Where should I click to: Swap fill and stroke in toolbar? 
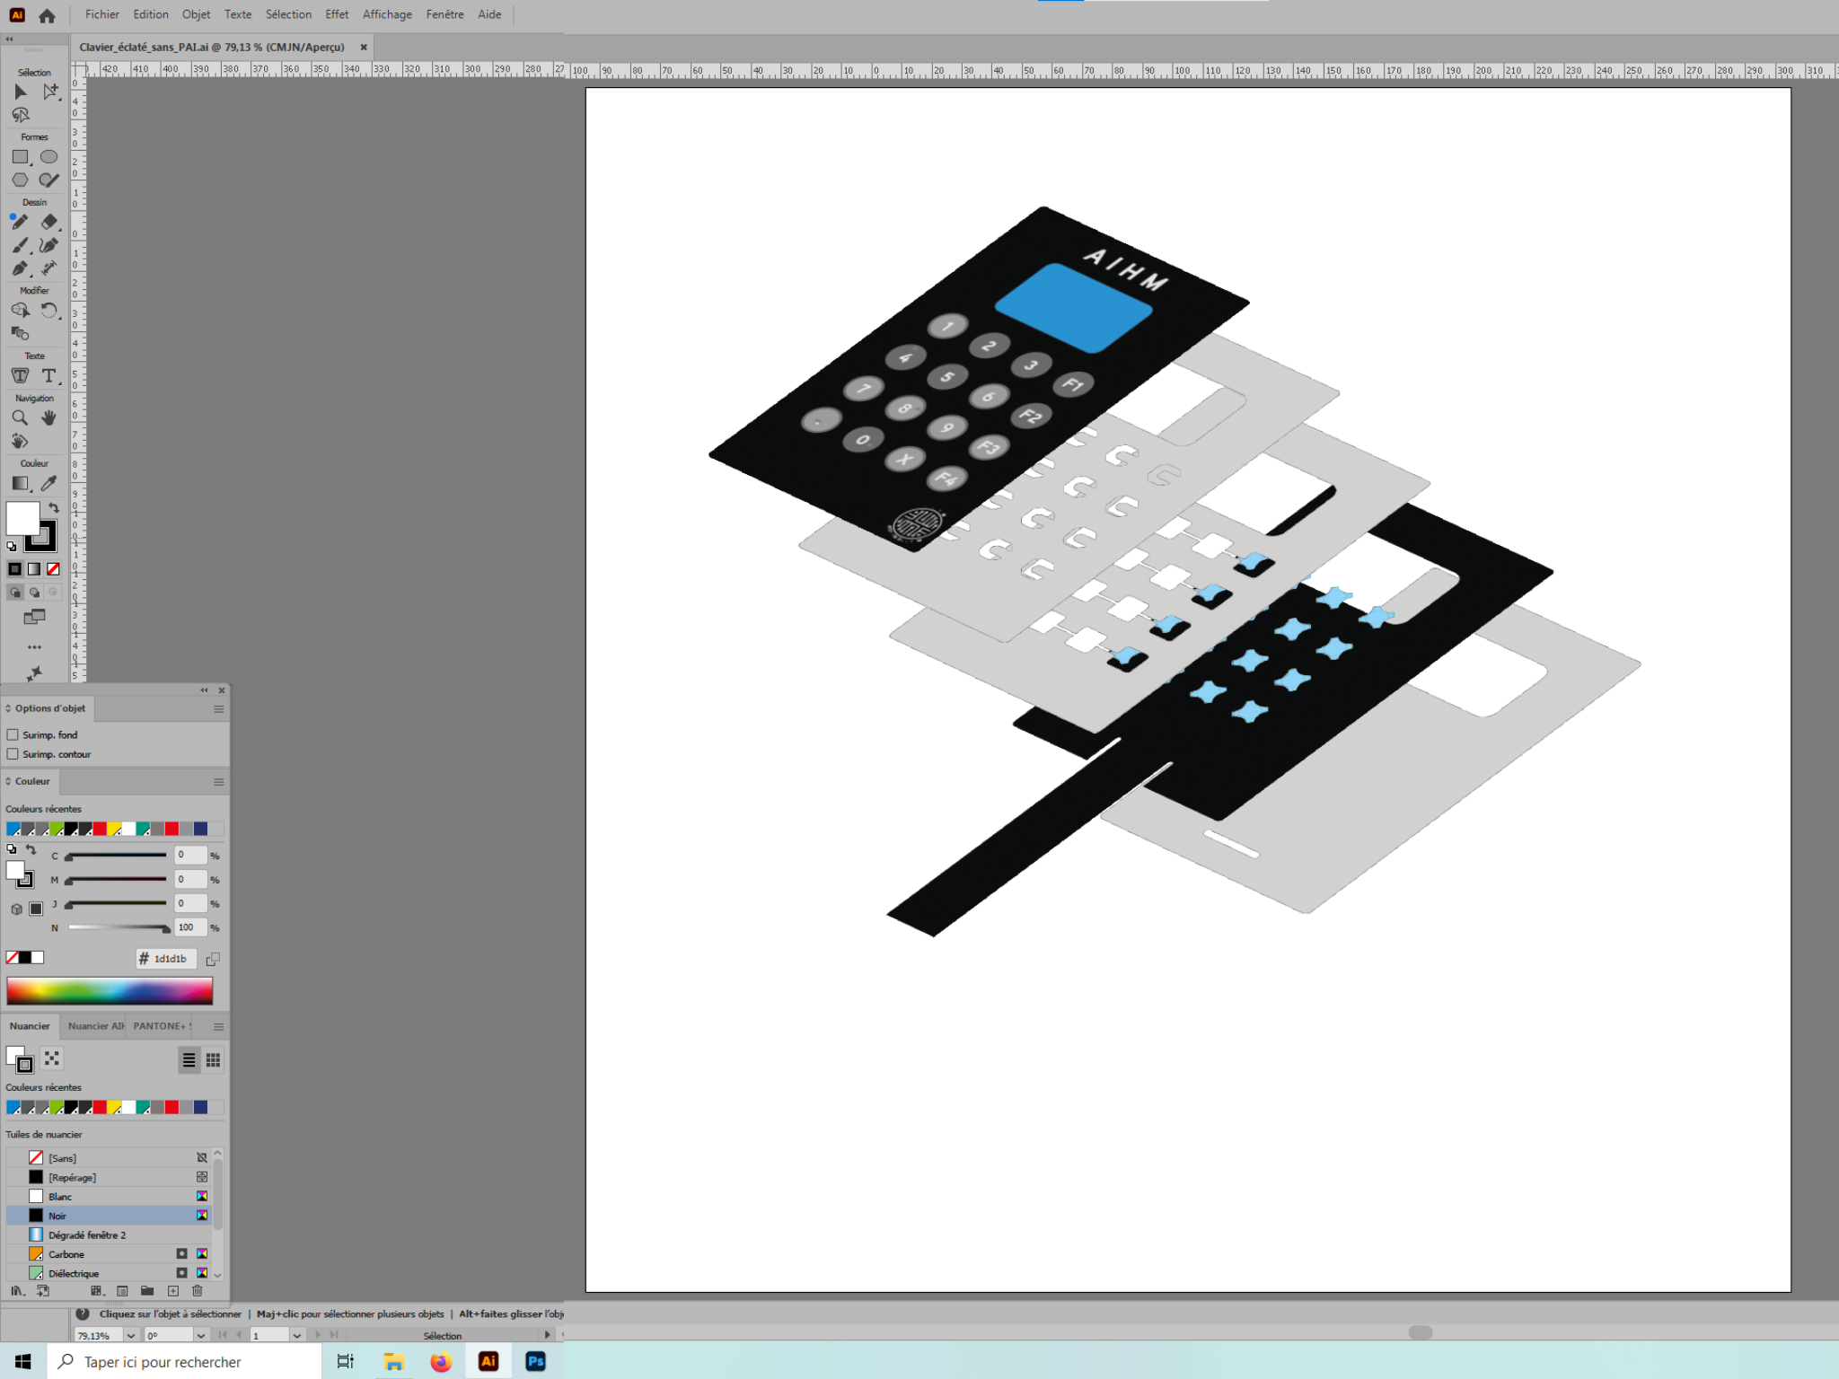tap(54, 508)
